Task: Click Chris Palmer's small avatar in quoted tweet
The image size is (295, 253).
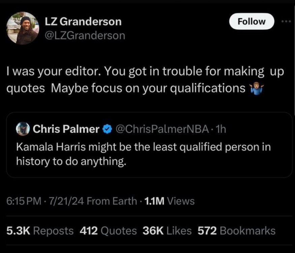Action: (x=23, y=129)
